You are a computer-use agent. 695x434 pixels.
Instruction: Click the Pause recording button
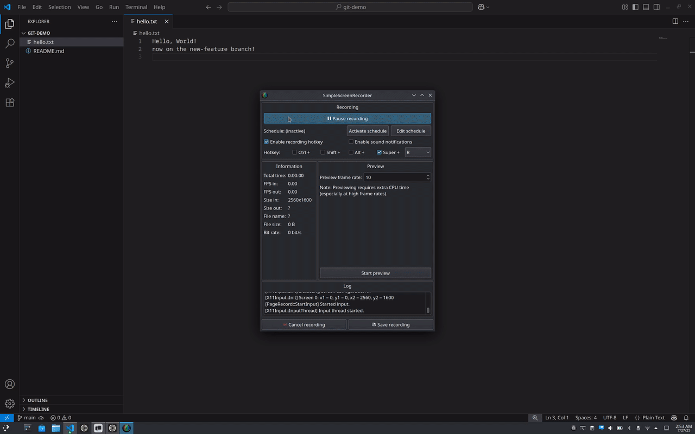tap(347, 118)
